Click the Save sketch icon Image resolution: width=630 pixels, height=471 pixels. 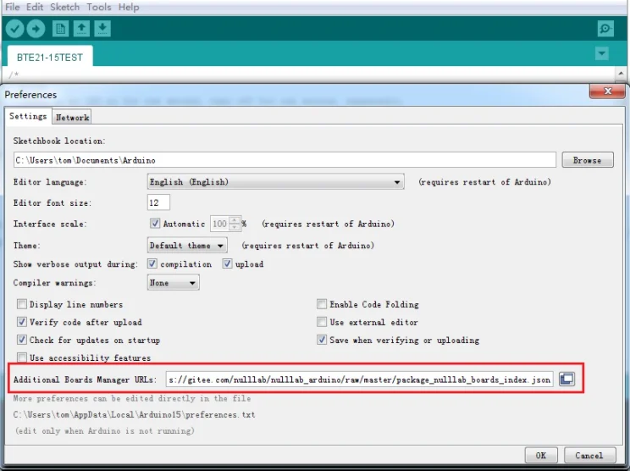102,29
